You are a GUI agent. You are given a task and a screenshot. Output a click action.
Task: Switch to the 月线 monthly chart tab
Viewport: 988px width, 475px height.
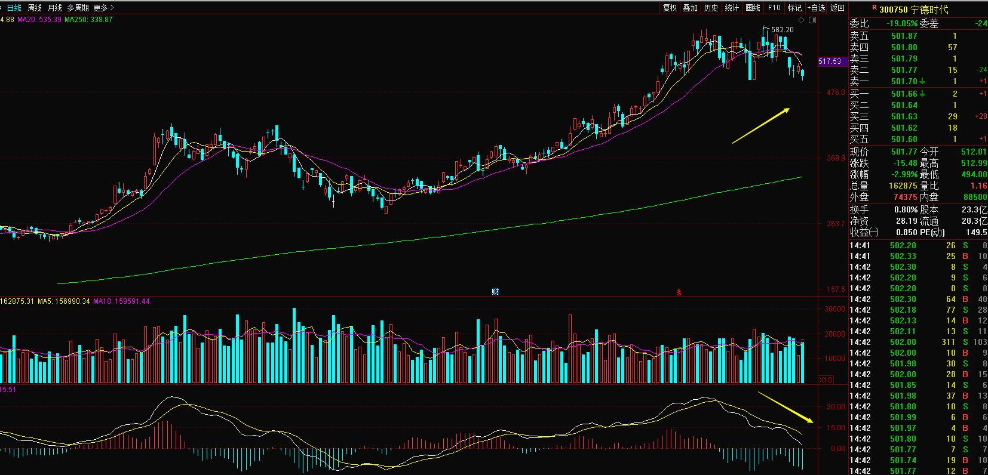click(x=55, y=8)
